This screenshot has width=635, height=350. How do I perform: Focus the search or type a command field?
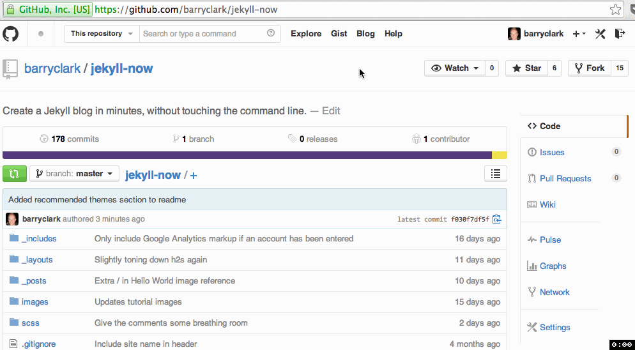pos(203,34)
